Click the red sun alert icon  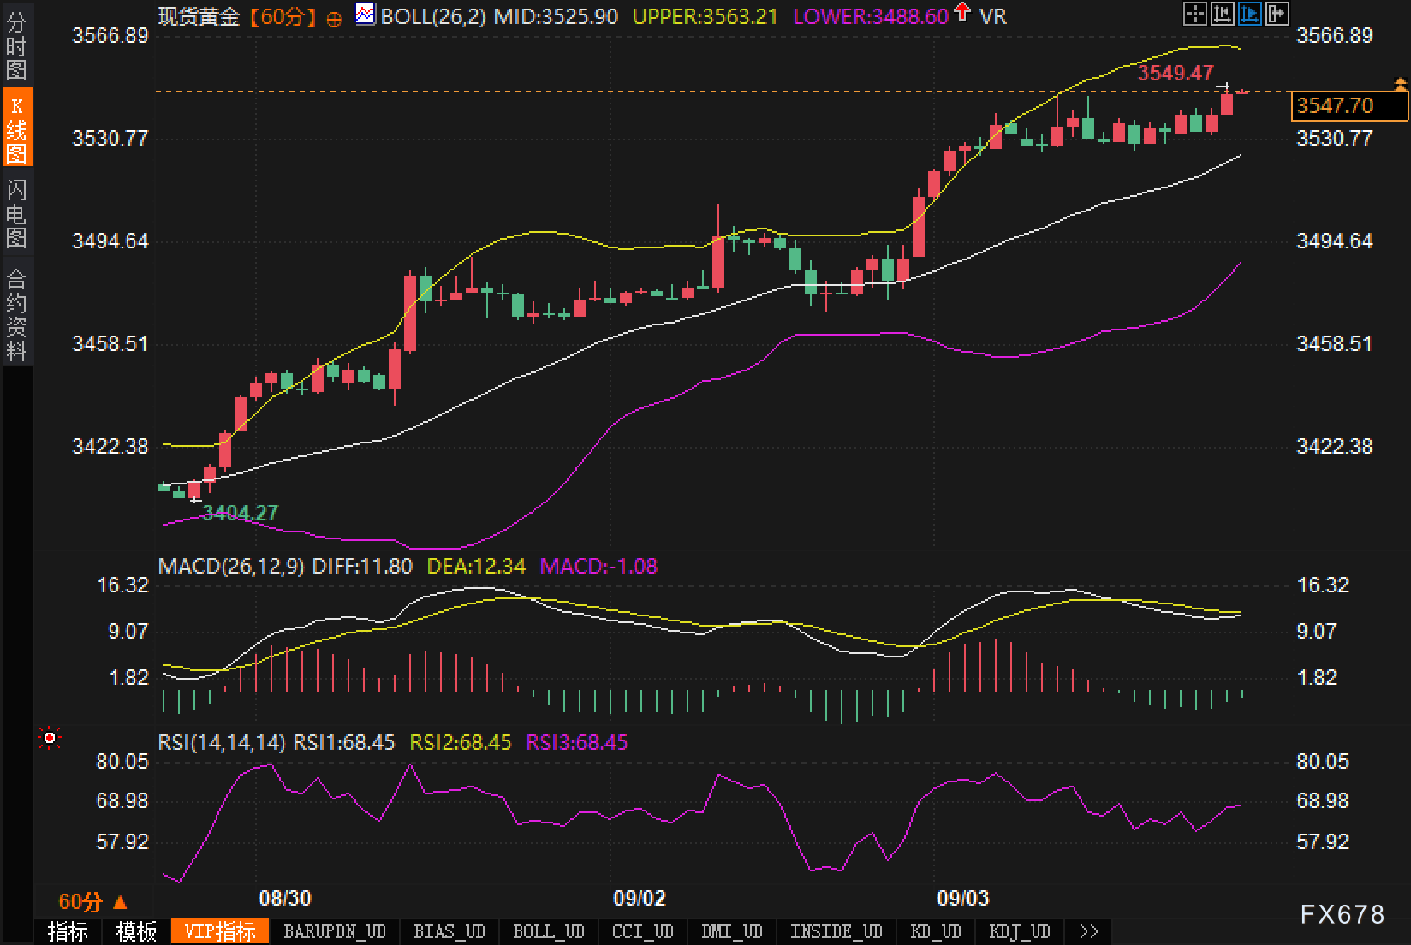50,738
